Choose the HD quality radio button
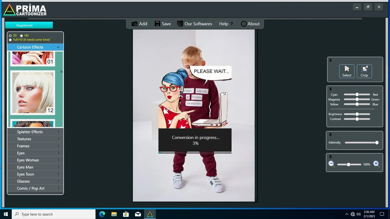Viewport: 390px width, 219px height. [21, 36]
